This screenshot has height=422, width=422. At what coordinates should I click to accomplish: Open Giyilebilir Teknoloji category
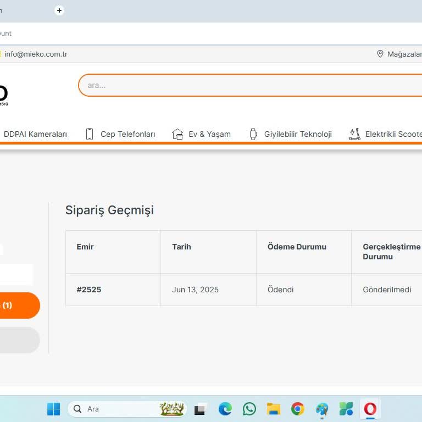pos(298,134)
